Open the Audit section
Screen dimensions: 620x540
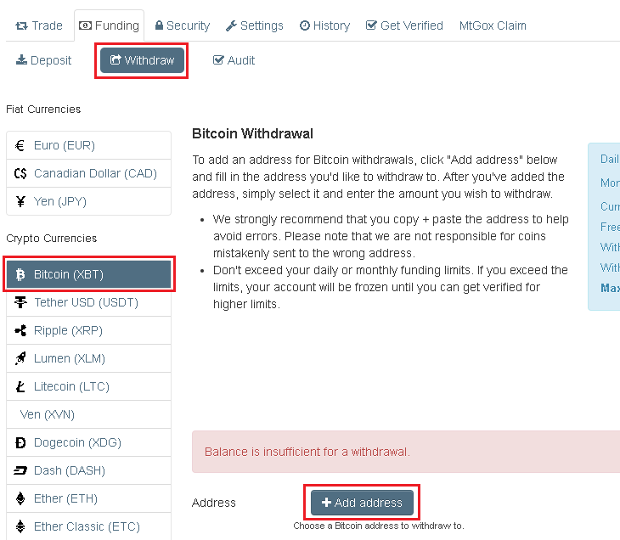coord(234,61)
